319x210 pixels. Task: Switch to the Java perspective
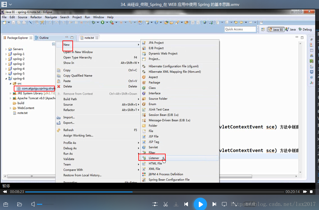pos(291,30)
